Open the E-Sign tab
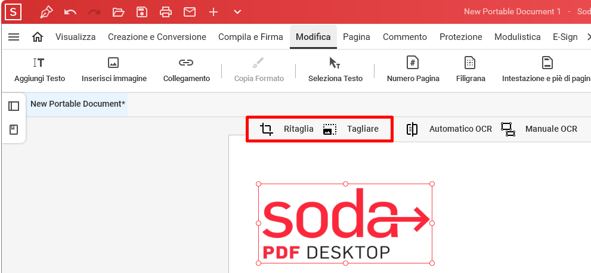This screenshot has height=273, width=591. pyautogui.click(x=565, y=37)
